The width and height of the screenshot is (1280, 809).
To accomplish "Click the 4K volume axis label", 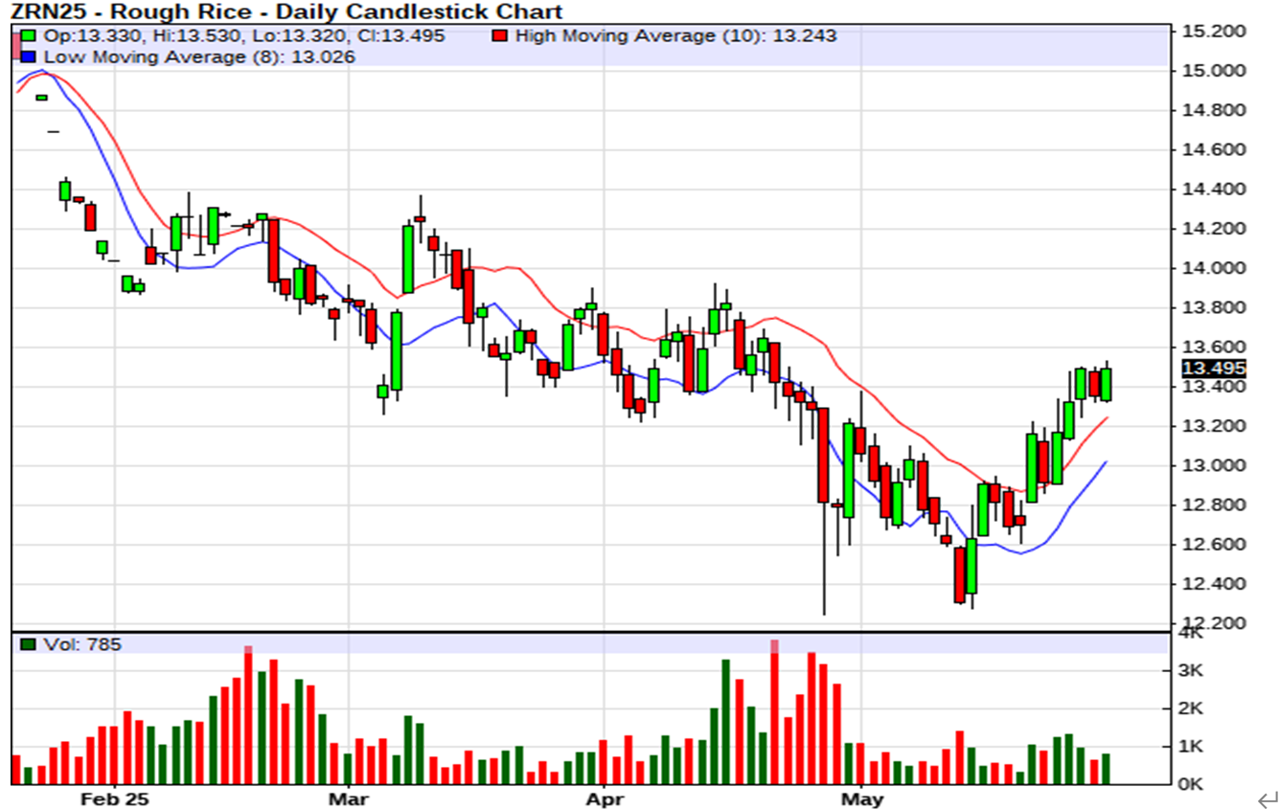I will 1193,634.
